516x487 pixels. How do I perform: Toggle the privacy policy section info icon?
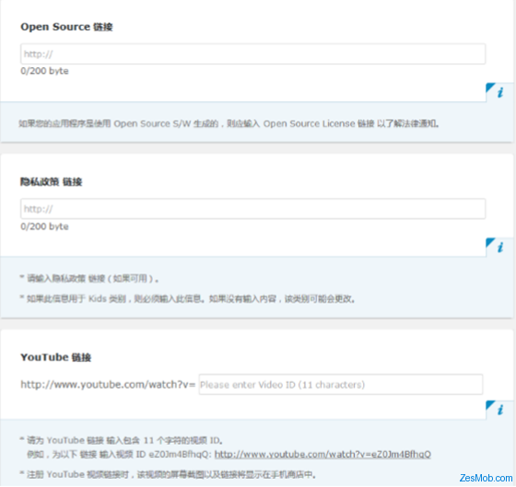click(499, 248)
